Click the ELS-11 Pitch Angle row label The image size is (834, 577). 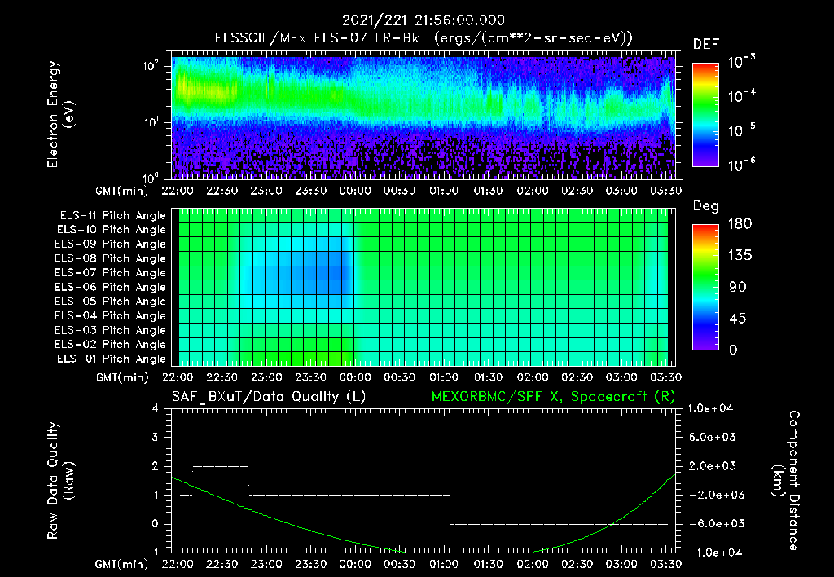coord(112,216)
